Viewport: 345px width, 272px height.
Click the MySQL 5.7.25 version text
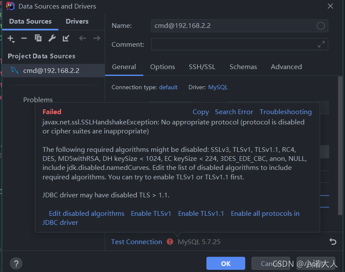coord(199,242)
